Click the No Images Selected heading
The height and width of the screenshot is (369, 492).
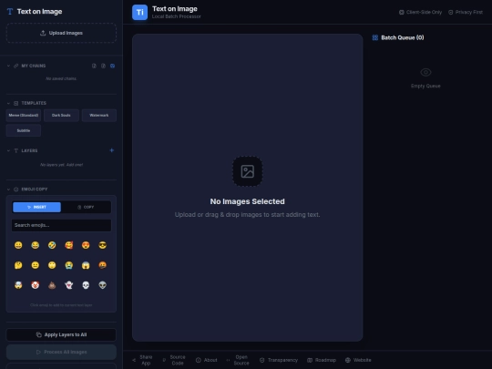click(x=248, y=201)
